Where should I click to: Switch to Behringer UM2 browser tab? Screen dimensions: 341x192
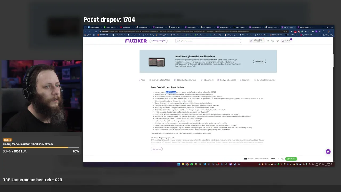[x=256, y=27]
